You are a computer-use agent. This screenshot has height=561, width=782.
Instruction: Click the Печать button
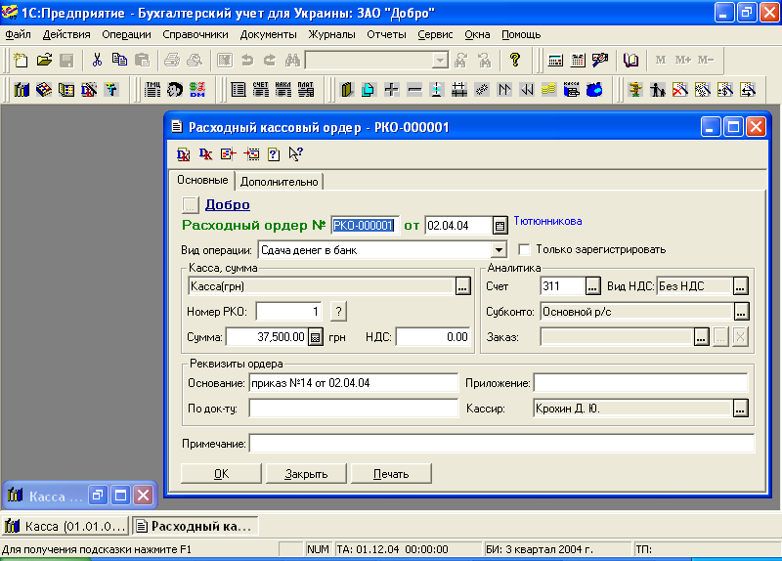(391, 474)
